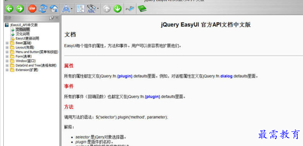
Task: Stop loading with the red STOP icon
Action: click(32, 8)
